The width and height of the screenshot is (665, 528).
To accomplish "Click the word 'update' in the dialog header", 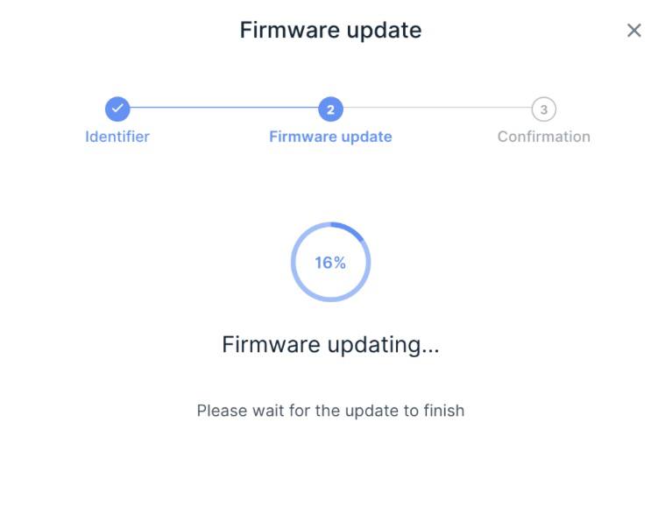I will (x=384, y=31).
